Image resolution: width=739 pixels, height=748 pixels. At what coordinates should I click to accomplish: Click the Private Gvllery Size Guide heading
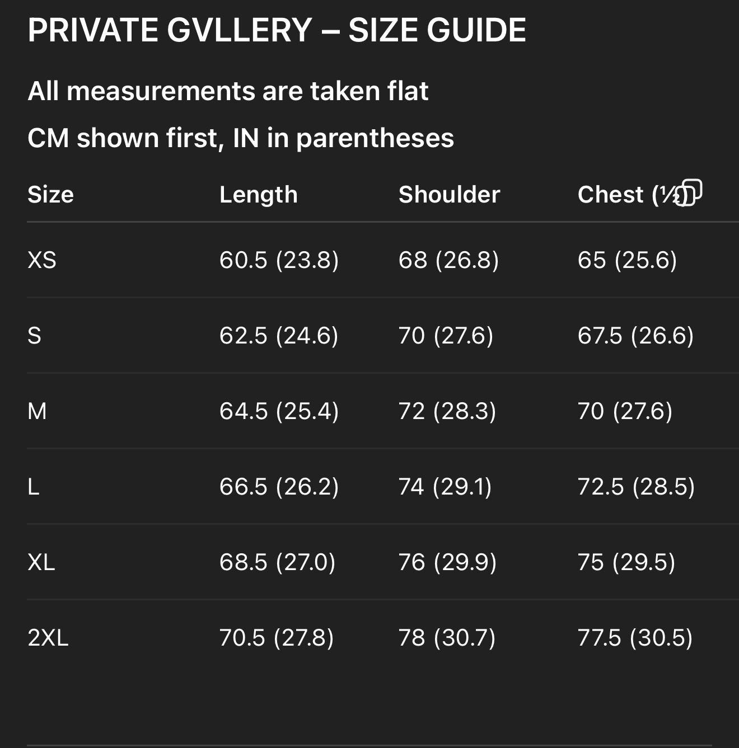pos(277,30)
